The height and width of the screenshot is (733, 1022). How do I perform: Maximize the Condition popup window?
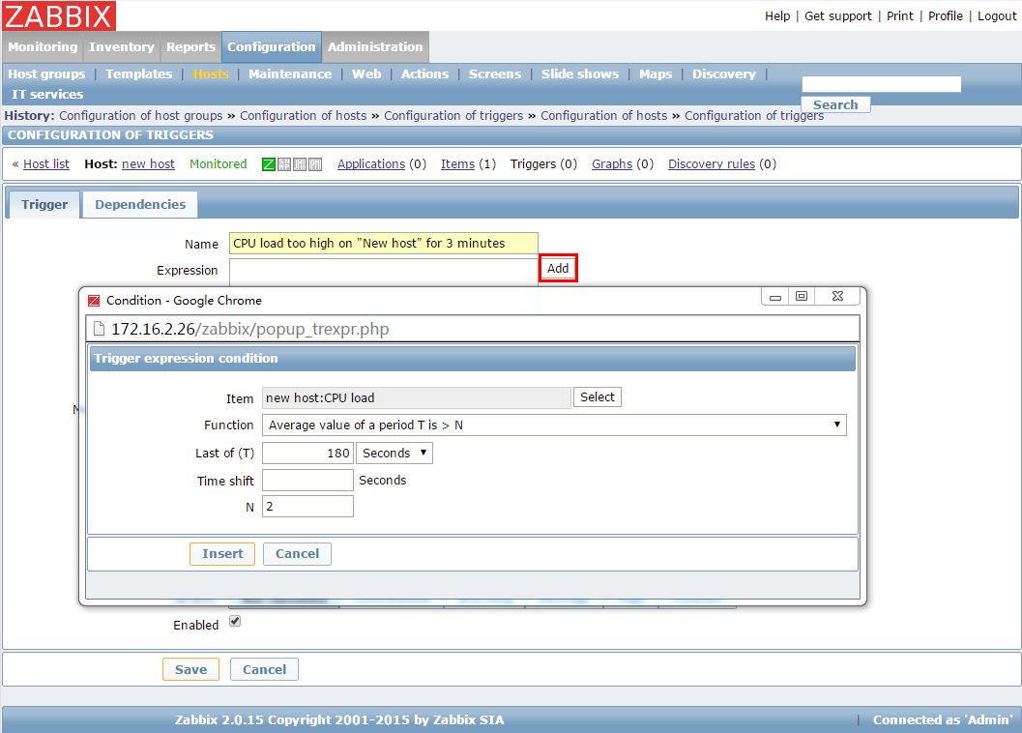(x=802, y=297)
